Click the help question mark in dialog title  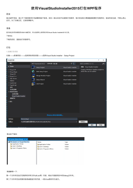coord(99,60)
